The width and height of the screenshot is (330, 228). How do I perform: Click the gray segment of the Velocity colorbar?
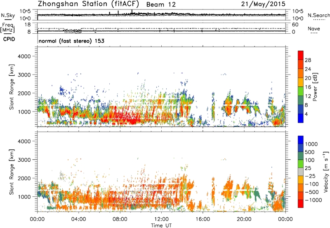(x=301, y=172)
